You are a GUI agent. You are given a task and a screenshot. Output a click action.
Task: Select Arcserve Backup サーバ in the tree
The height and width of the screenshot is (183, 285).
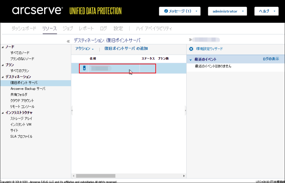pos(28,89)
